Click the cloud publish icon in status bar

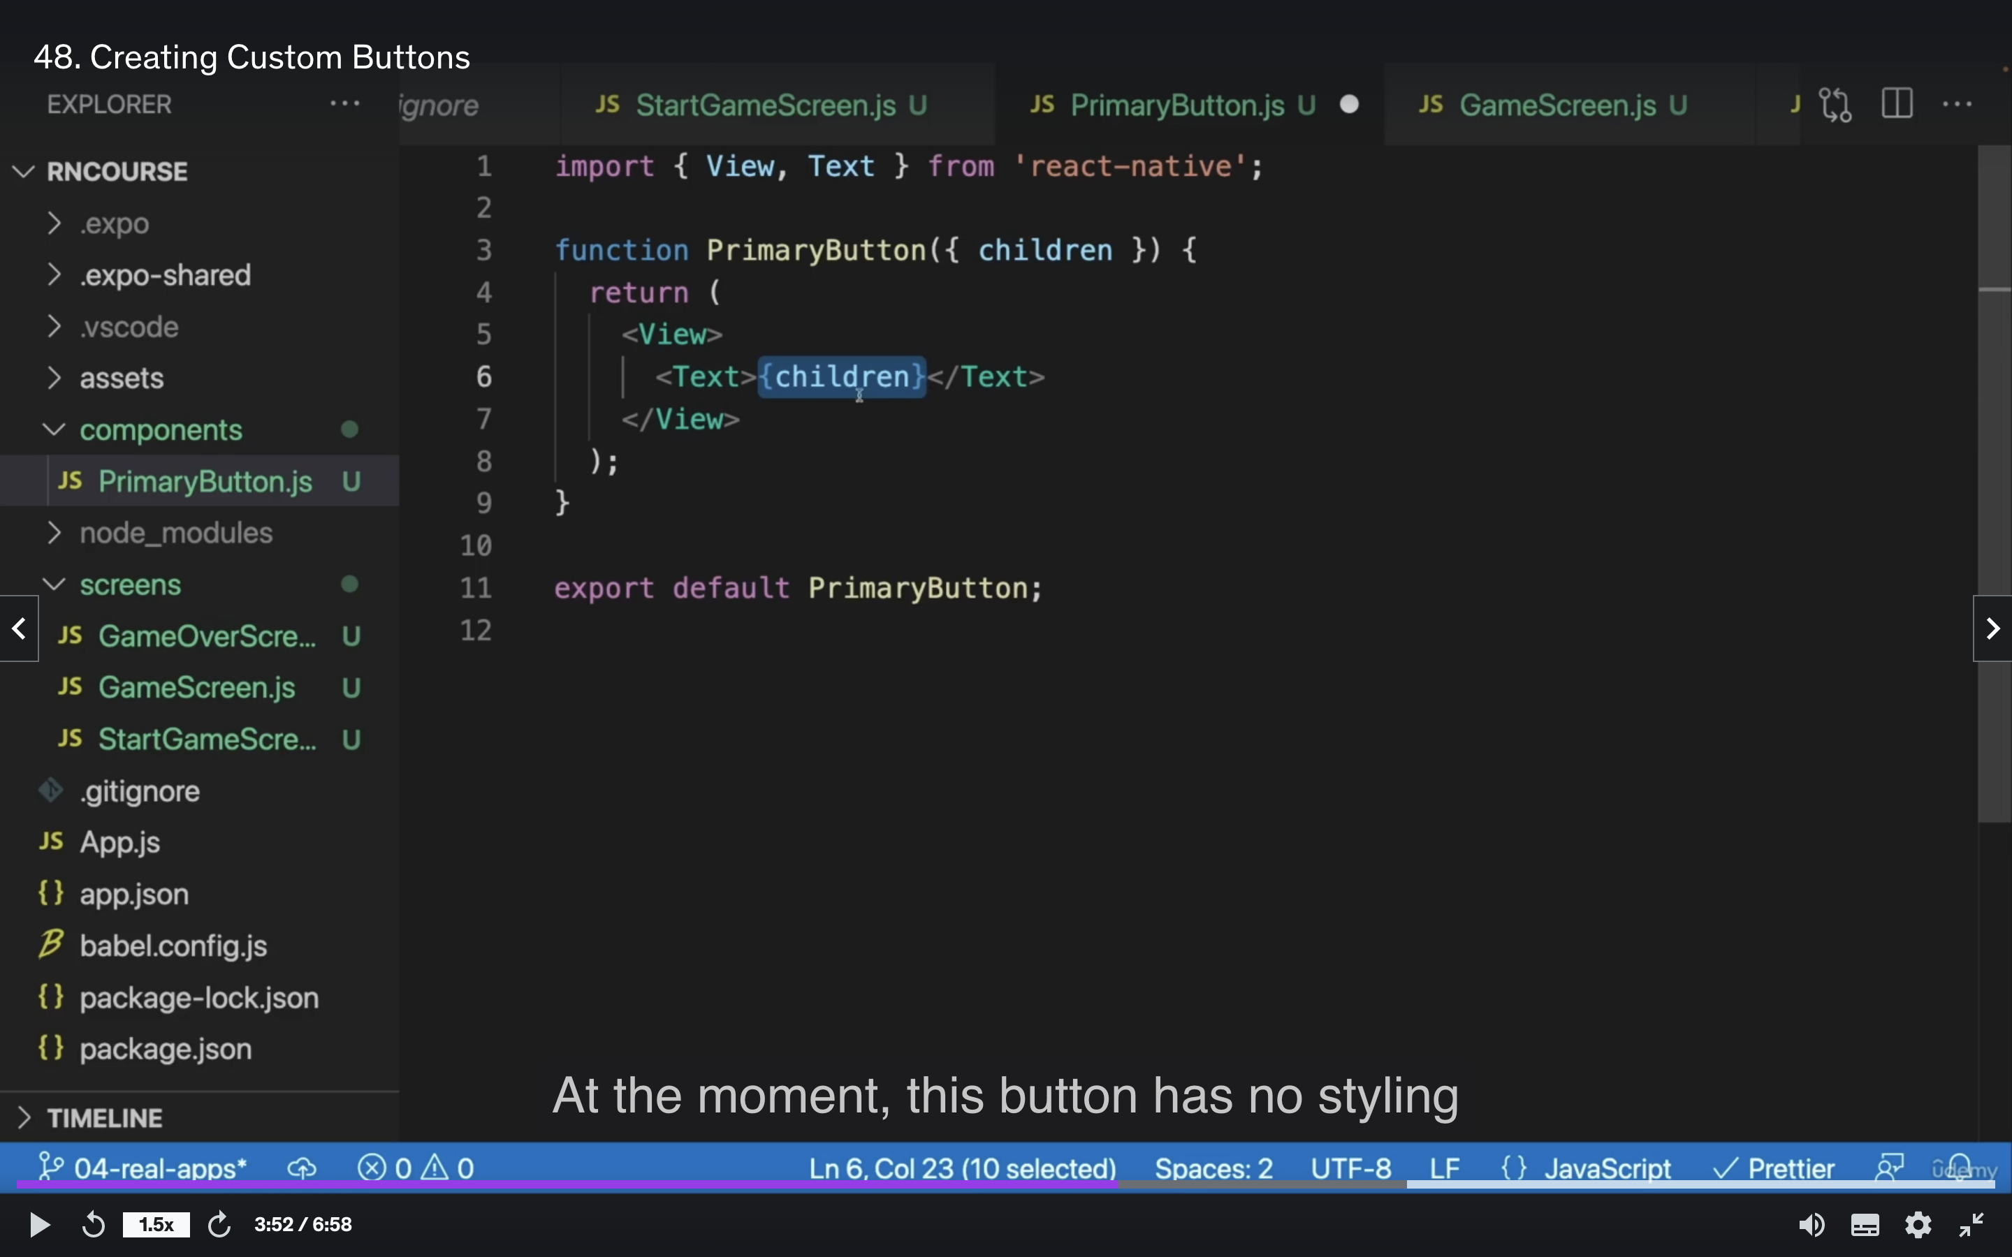coord(302,1168)
